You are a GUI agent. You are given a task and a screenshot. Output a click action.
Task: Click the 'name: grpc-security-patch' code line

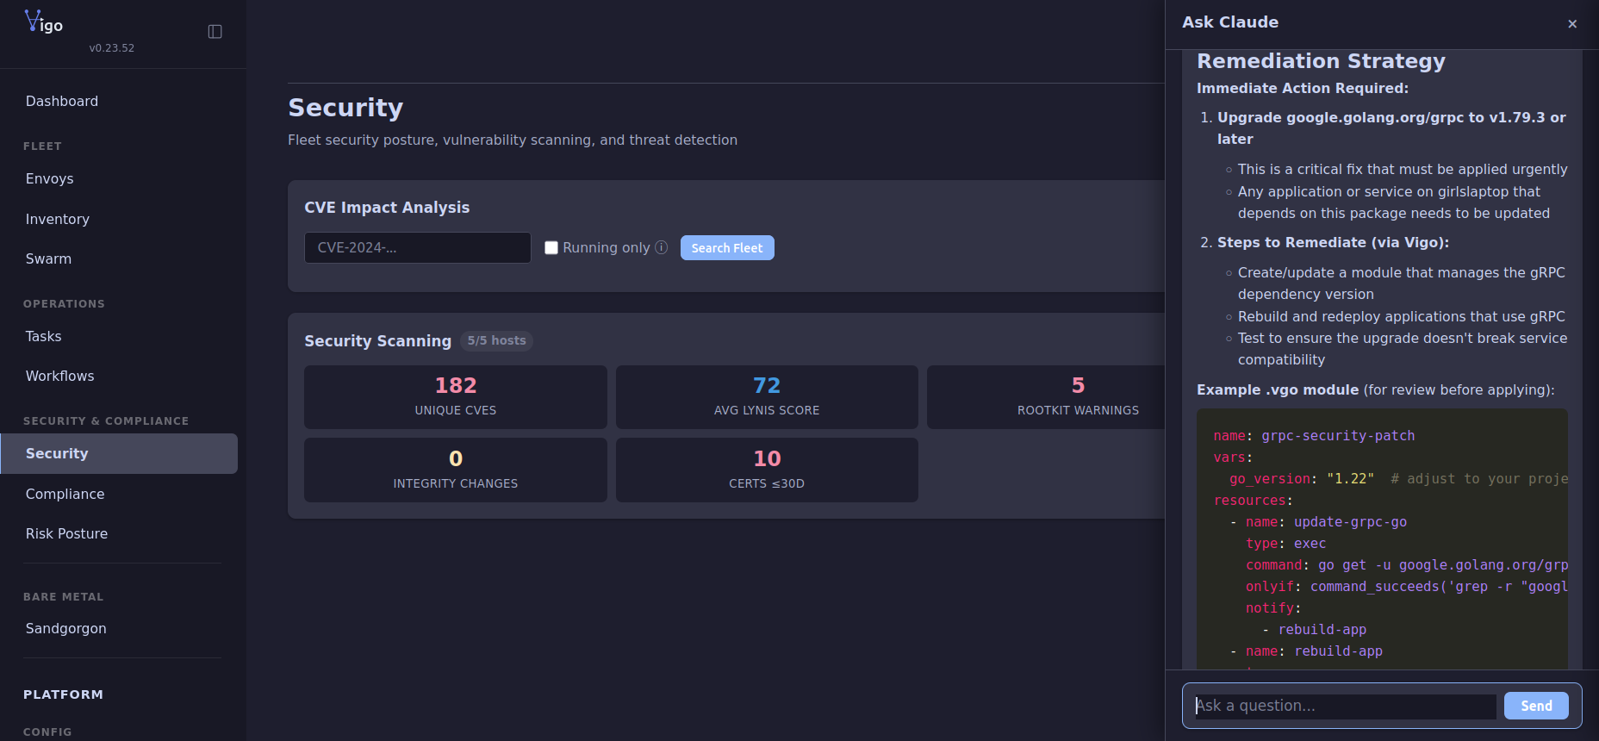tap(1314, 436)
